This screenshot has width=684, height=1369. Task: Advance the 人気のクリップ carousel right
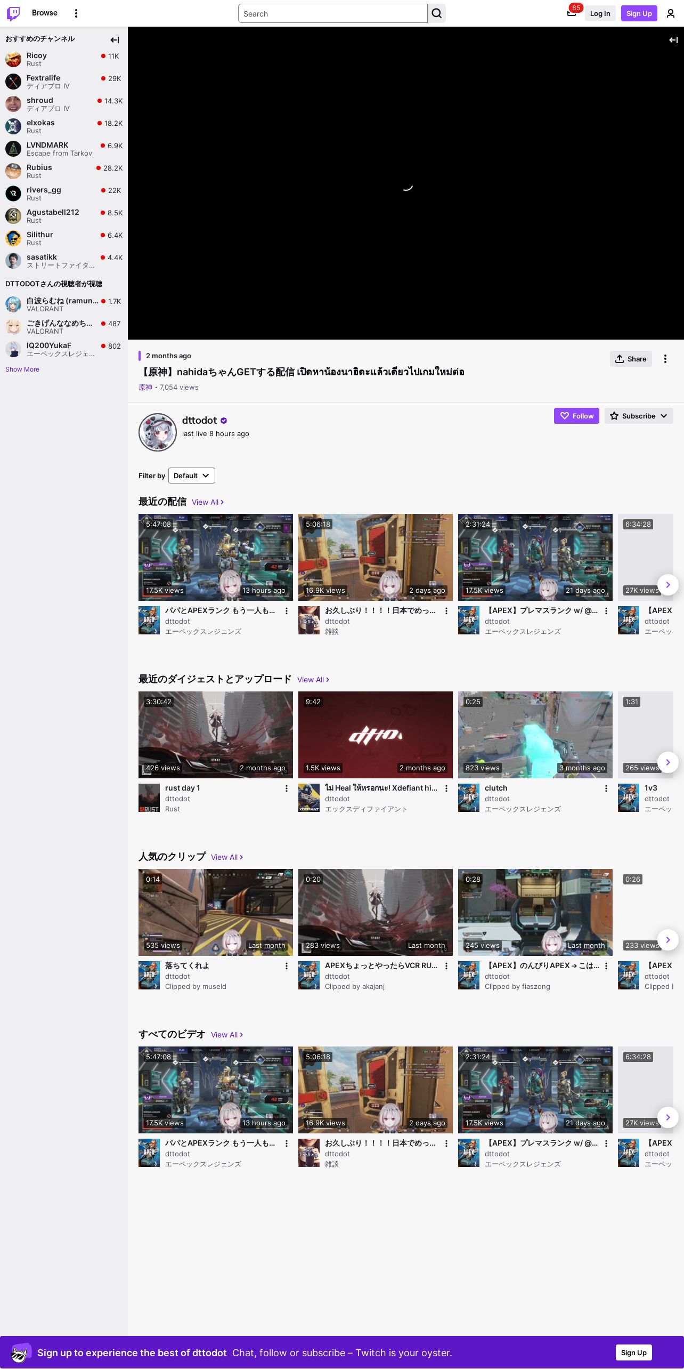point(668,940)
